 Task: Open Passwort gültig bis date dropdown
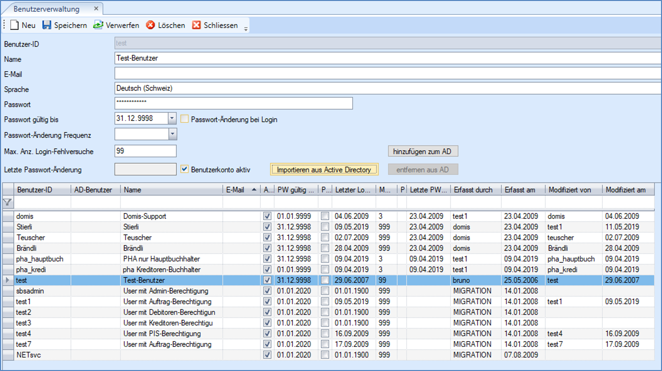click(172, 119)
